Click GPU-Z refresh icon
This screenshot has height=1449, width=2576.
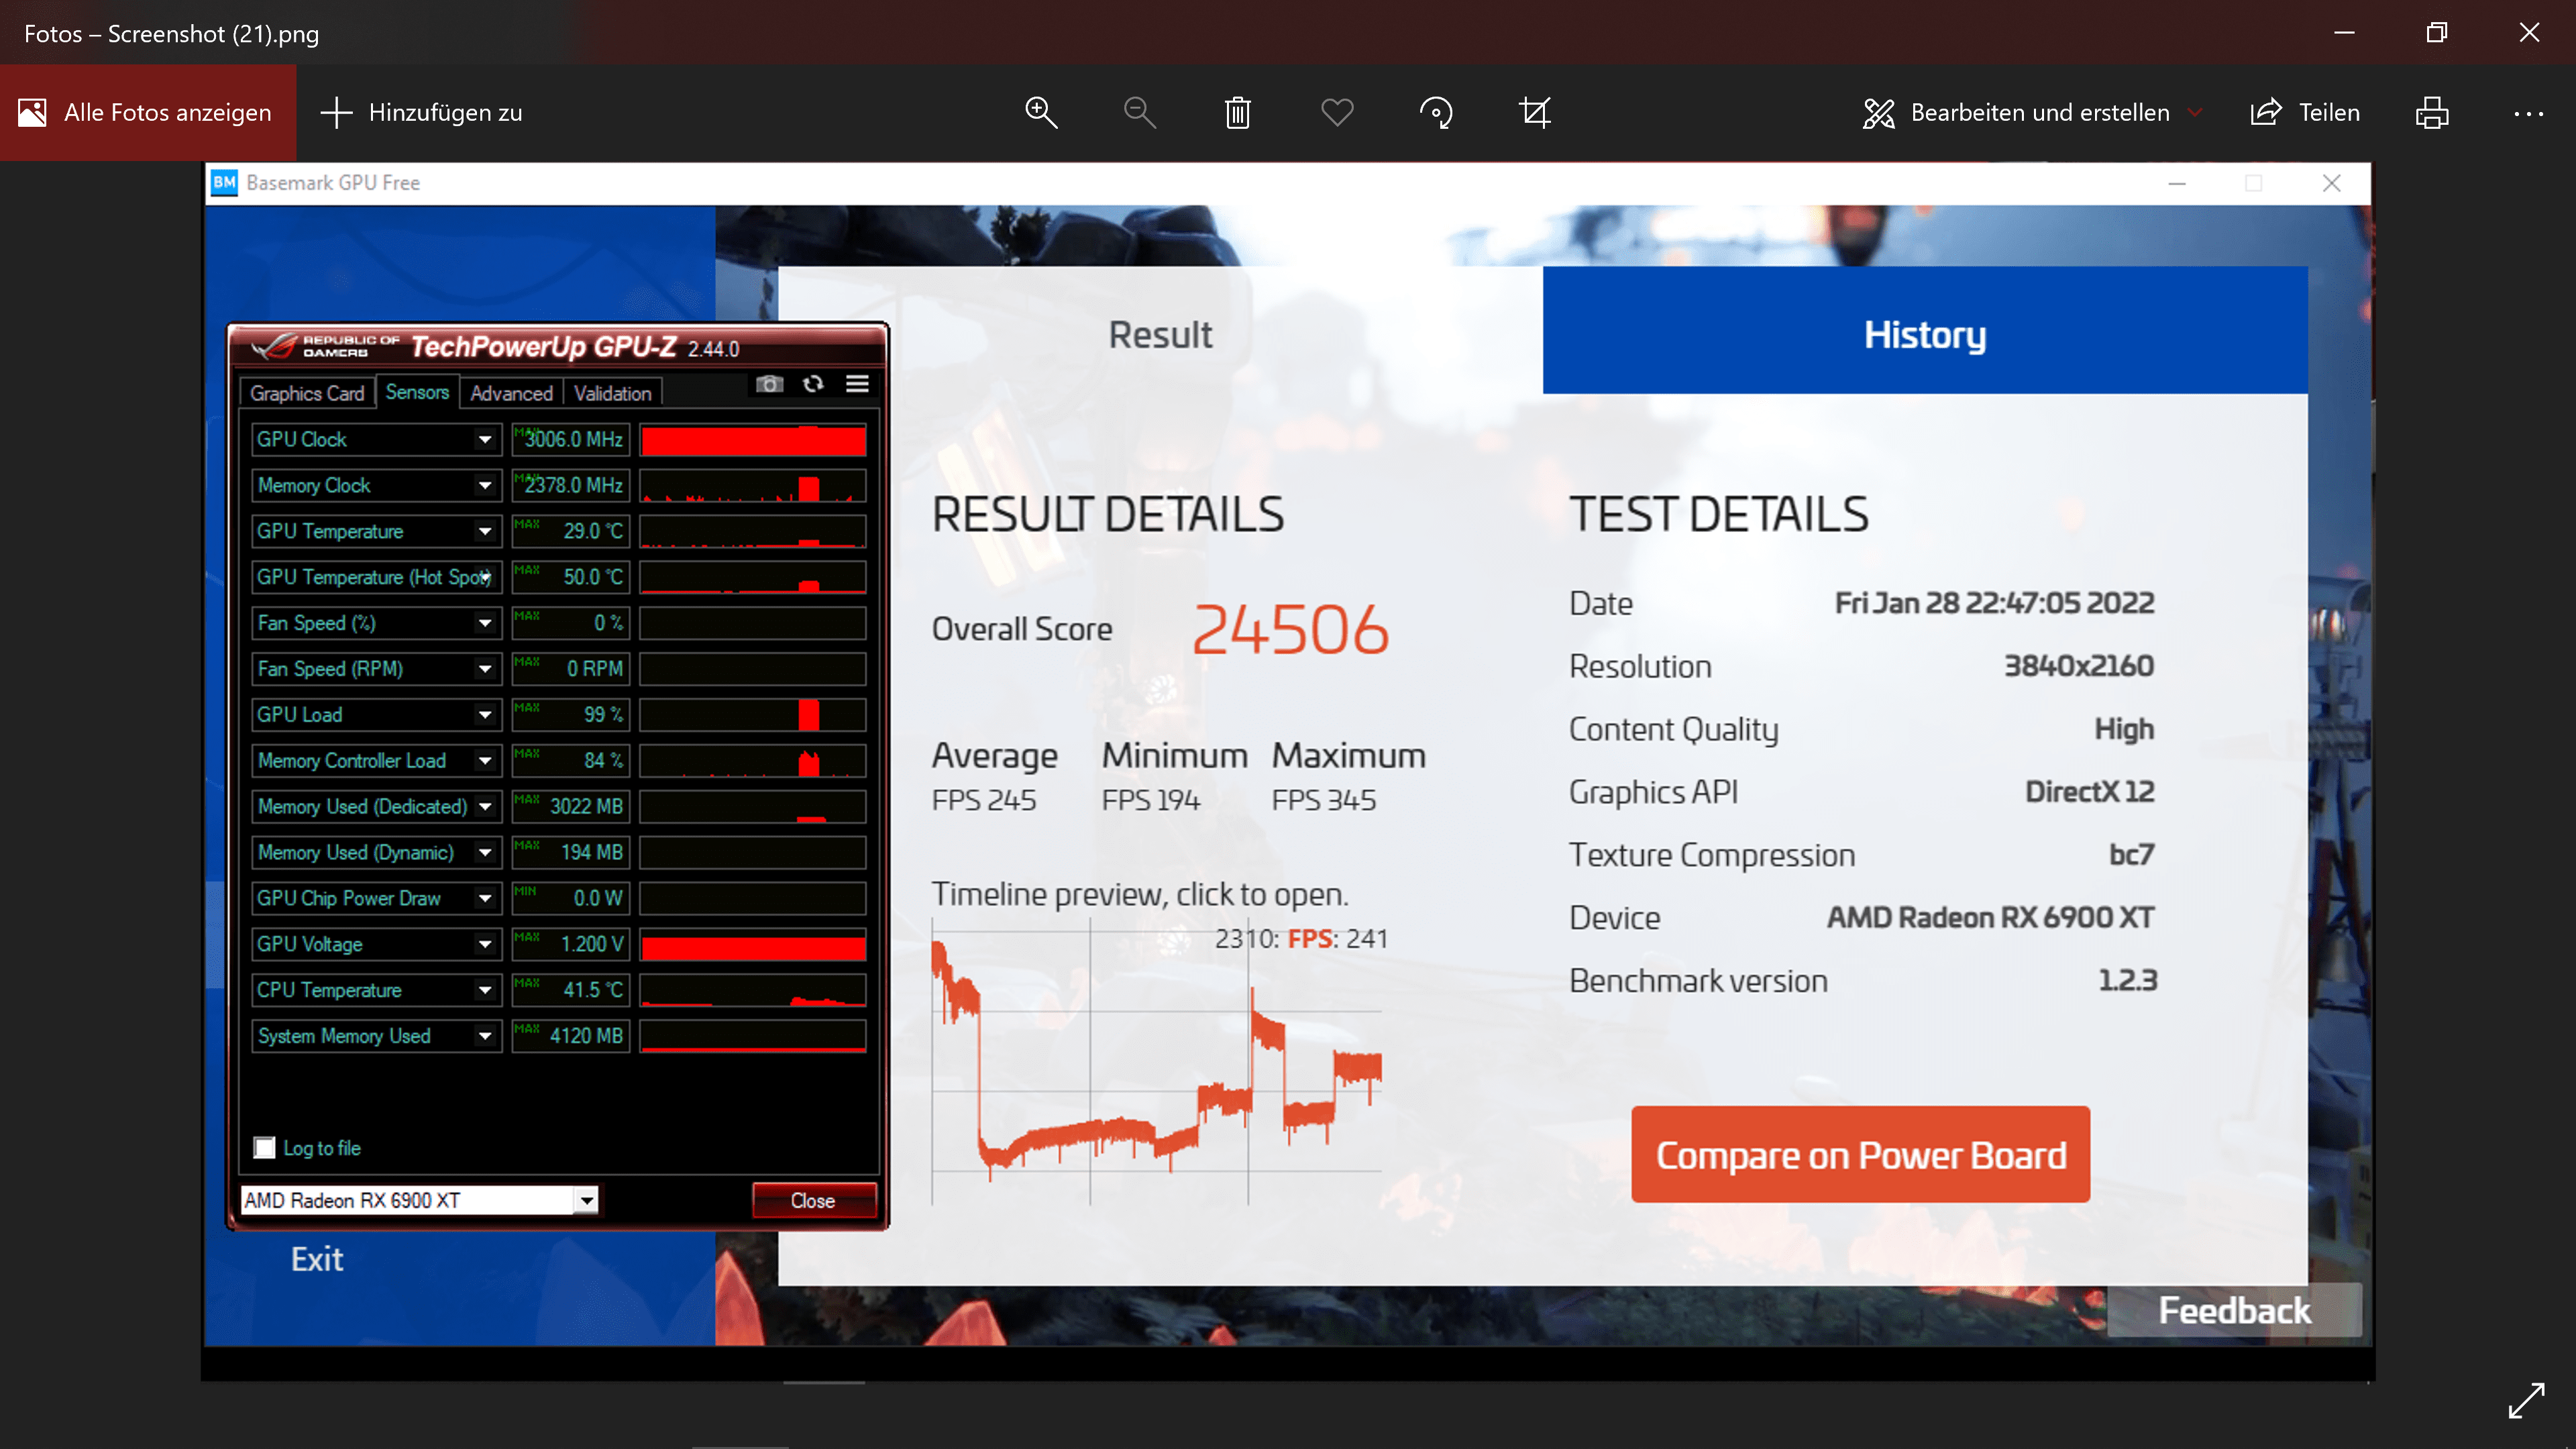[x=813, y=384]
